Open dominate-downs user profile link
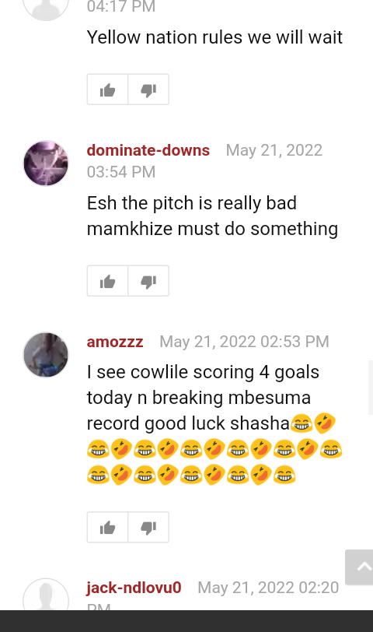 tap(148, 150)
